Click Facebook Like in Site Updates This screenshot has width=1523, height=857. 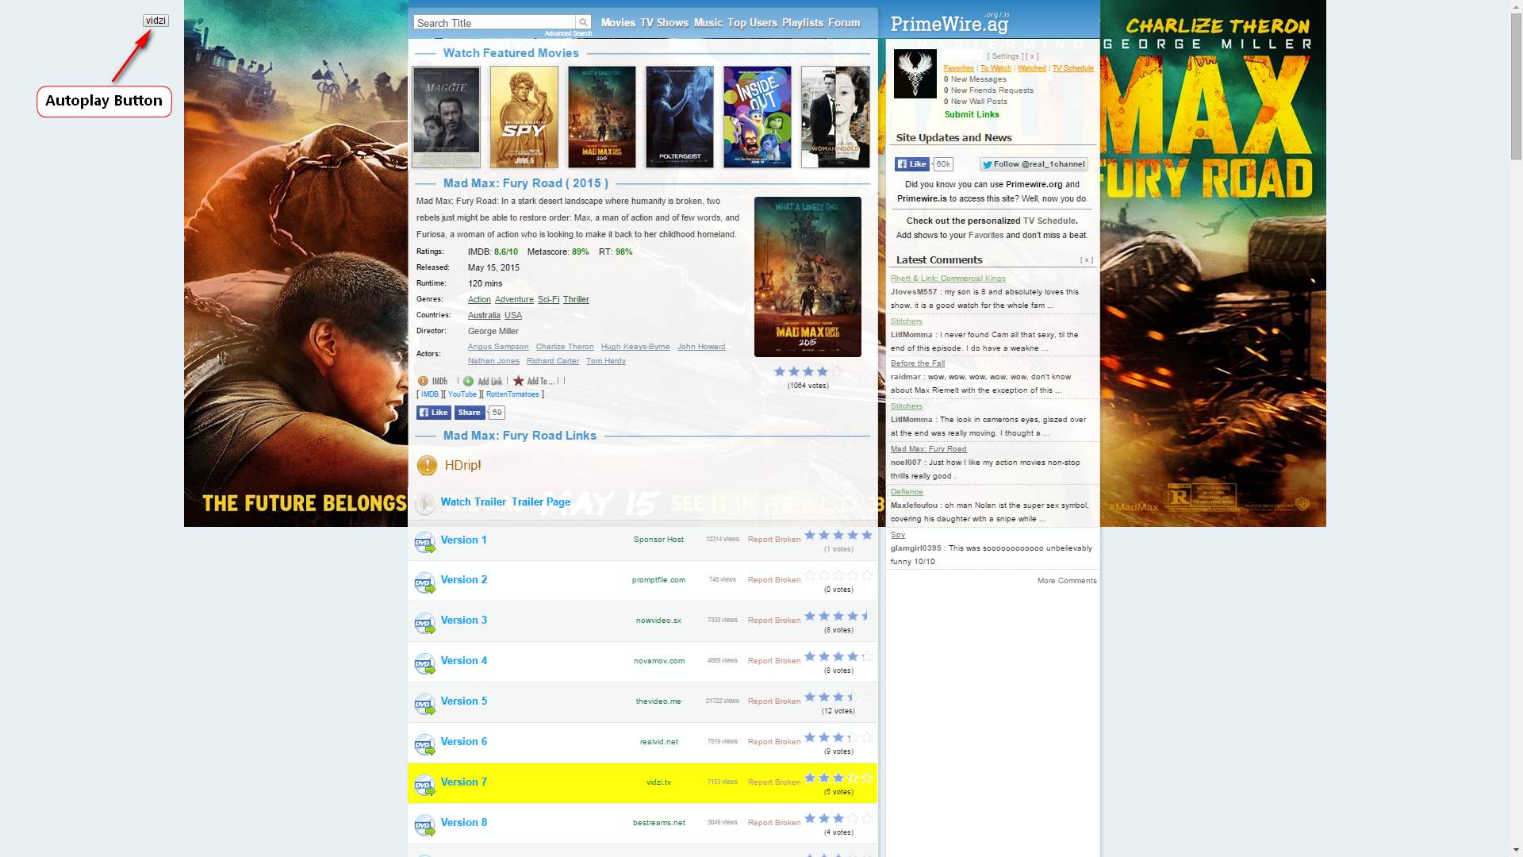coord(912,164)
